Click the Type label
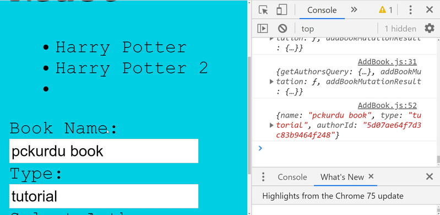The width and height of the screenshot is (440, 215). [36, 174]
